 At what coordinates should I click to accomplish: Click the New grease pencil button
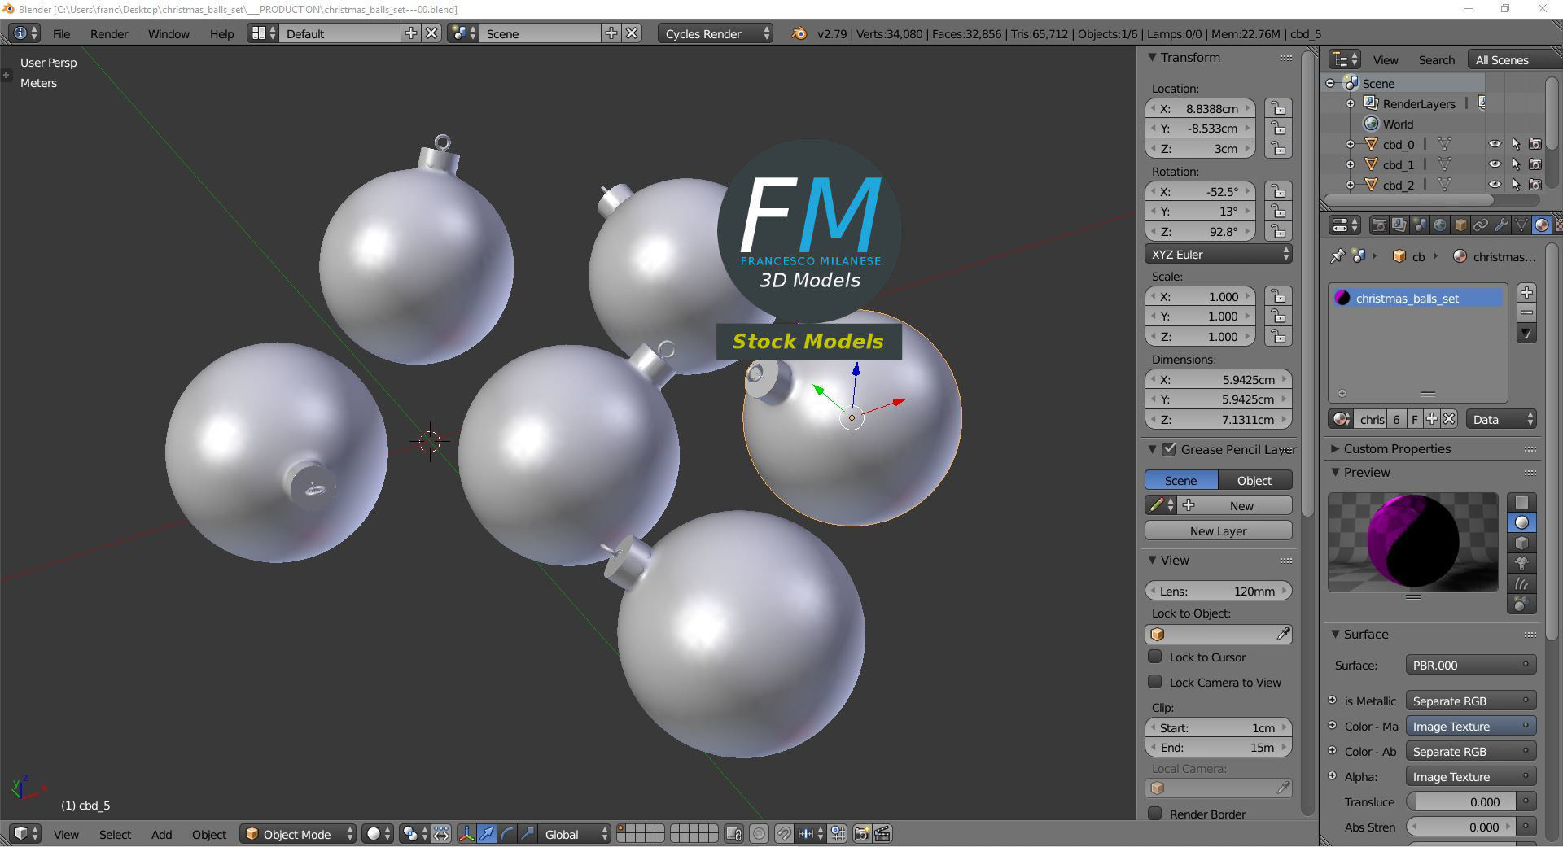[x=1235, y=505]
